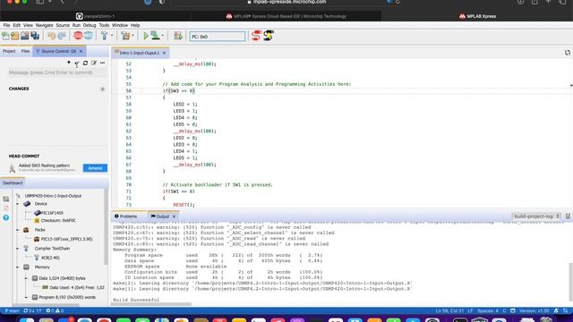This screenshot has width=573, height=322.
Task: Click the Undo arrow in the toolbar
Action: point(52,36)
